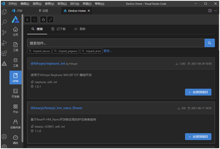The width and height of the screenshot is (220, 149).
Task: Open the 运行 menu
Action: 75,4
